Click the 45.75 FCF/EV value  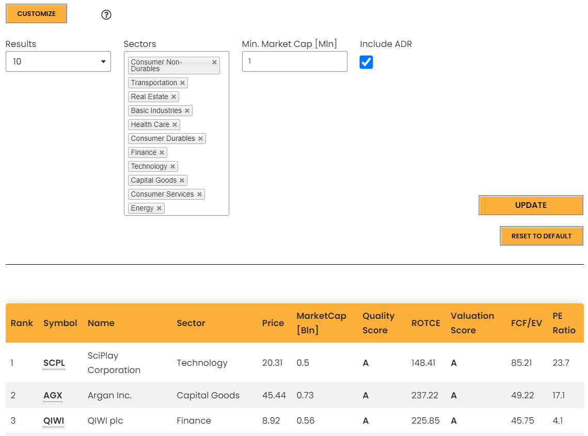522,421
